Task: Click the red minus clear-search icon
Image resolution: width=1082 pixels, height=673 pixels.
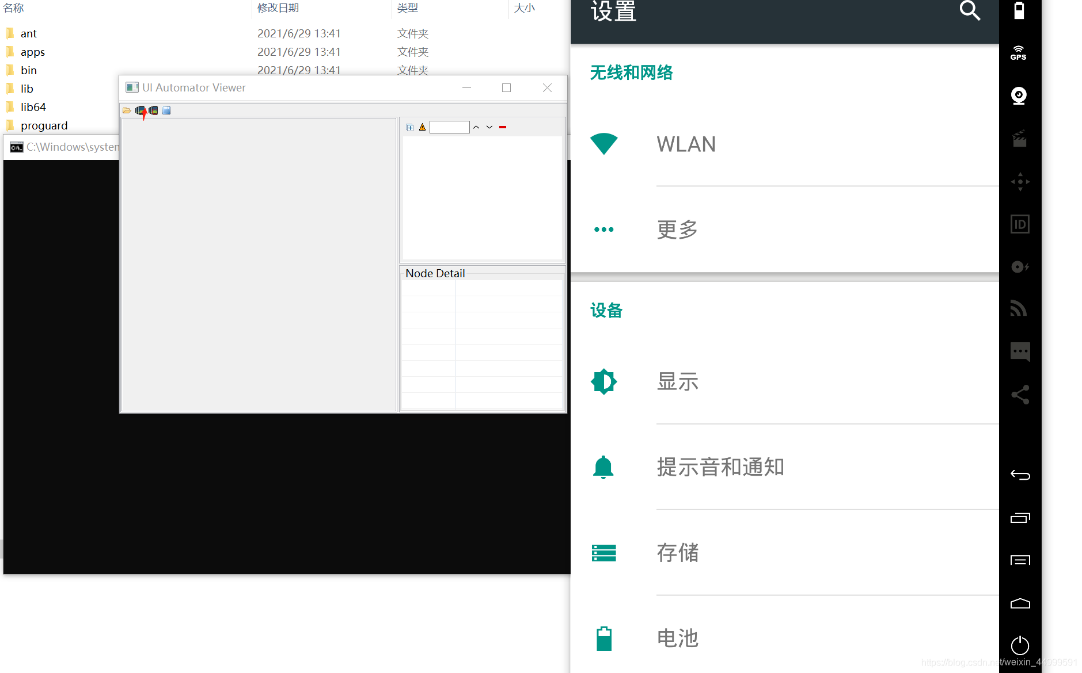Action: point(503,127)
